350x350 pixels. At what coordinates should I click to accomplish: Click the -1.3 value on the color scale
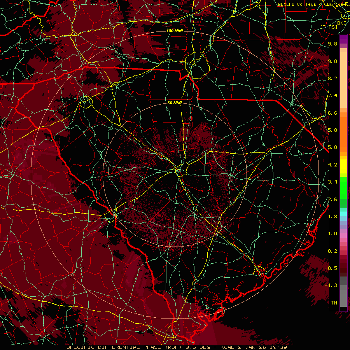click(x=331, y=285)
